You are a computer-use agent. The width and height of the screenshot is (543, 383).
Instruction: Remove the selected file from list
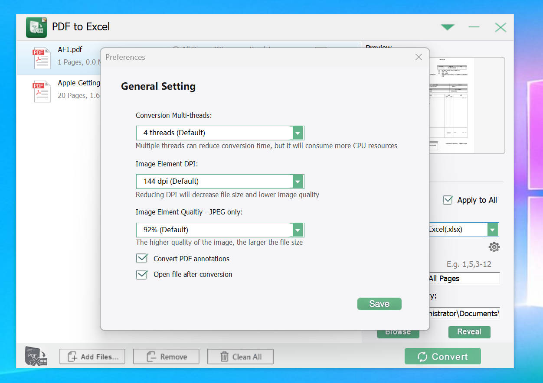(166, 357)
